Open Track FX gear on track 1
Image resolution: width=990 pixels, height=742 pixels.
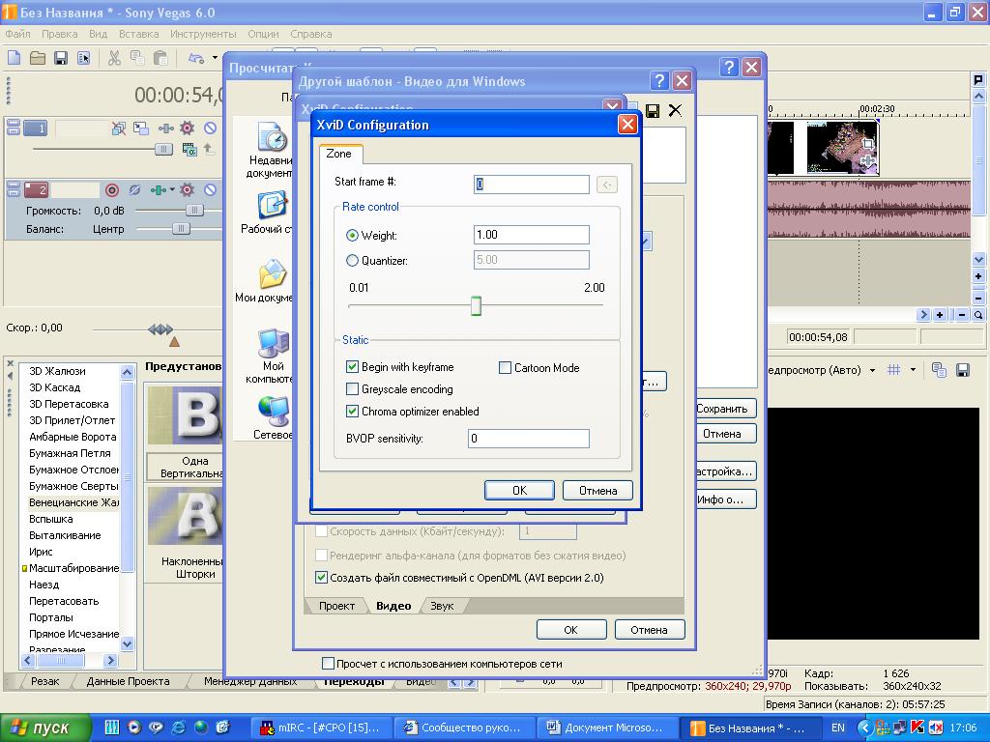tap(187, 128)
